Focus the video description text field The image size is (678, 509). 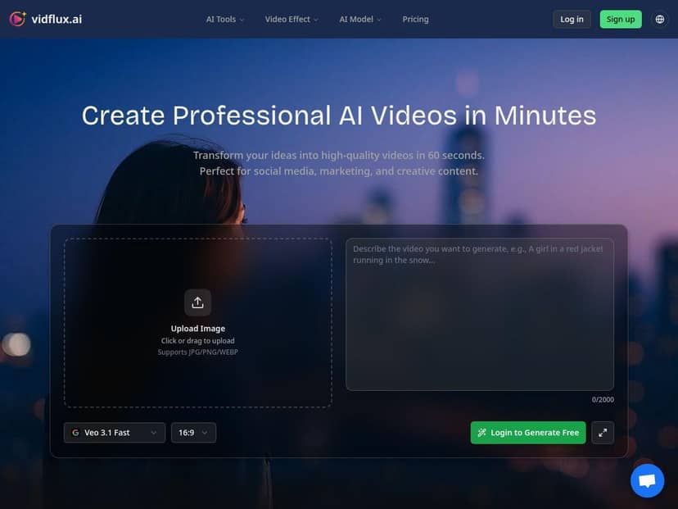(x=479, y=320)
